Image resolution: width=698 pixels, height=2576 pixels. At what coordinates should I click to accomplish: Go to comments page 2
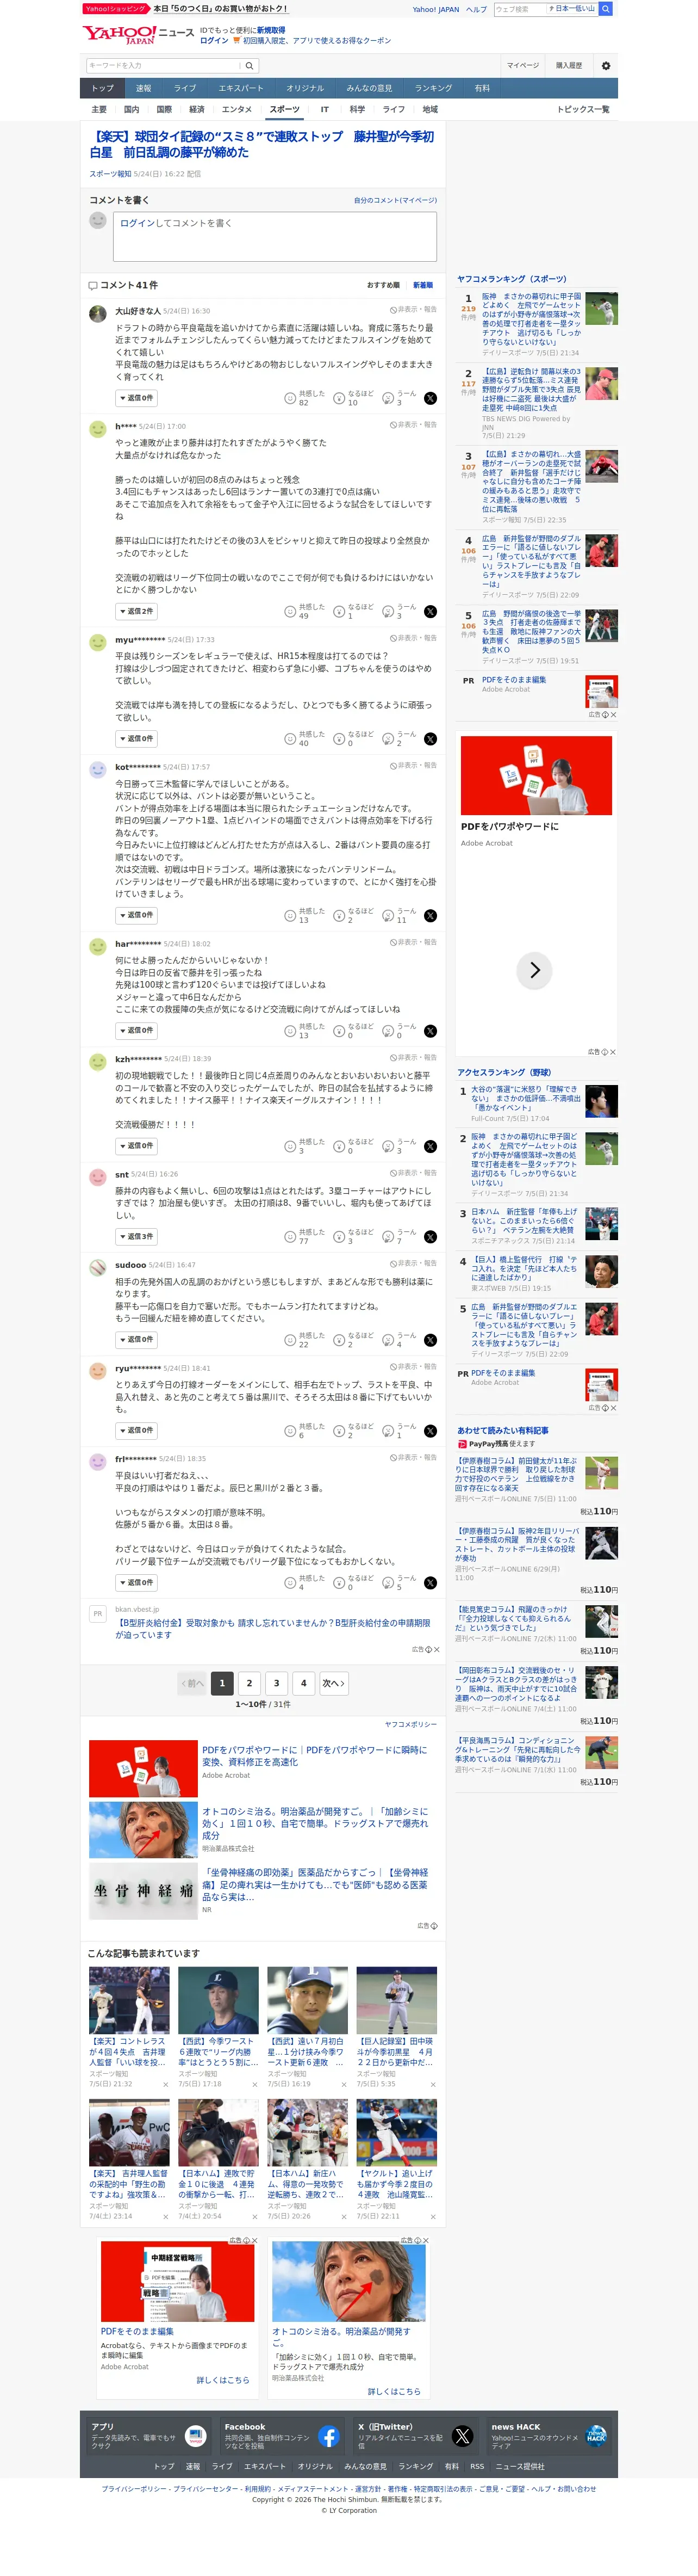(250, 1683)
